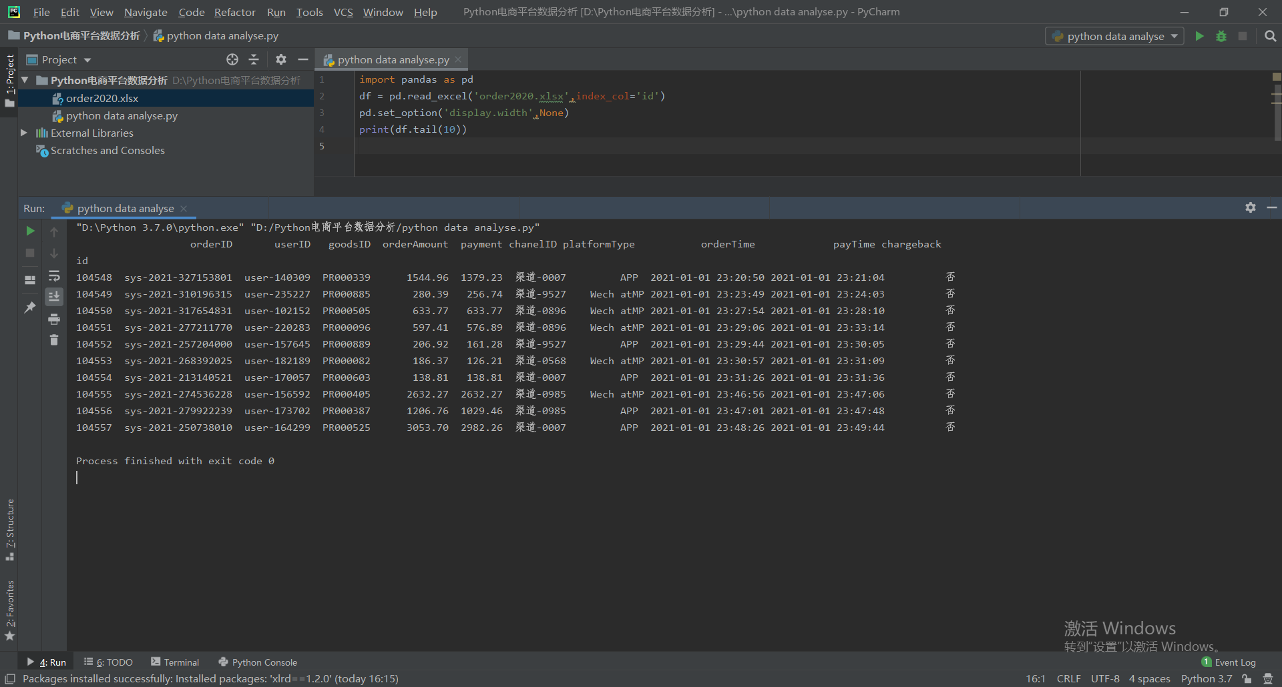The height and width of the screenshot is (687, 1282).
Task: Click the Python电商平台数据分析 breadcrumb
Action: 75,36
